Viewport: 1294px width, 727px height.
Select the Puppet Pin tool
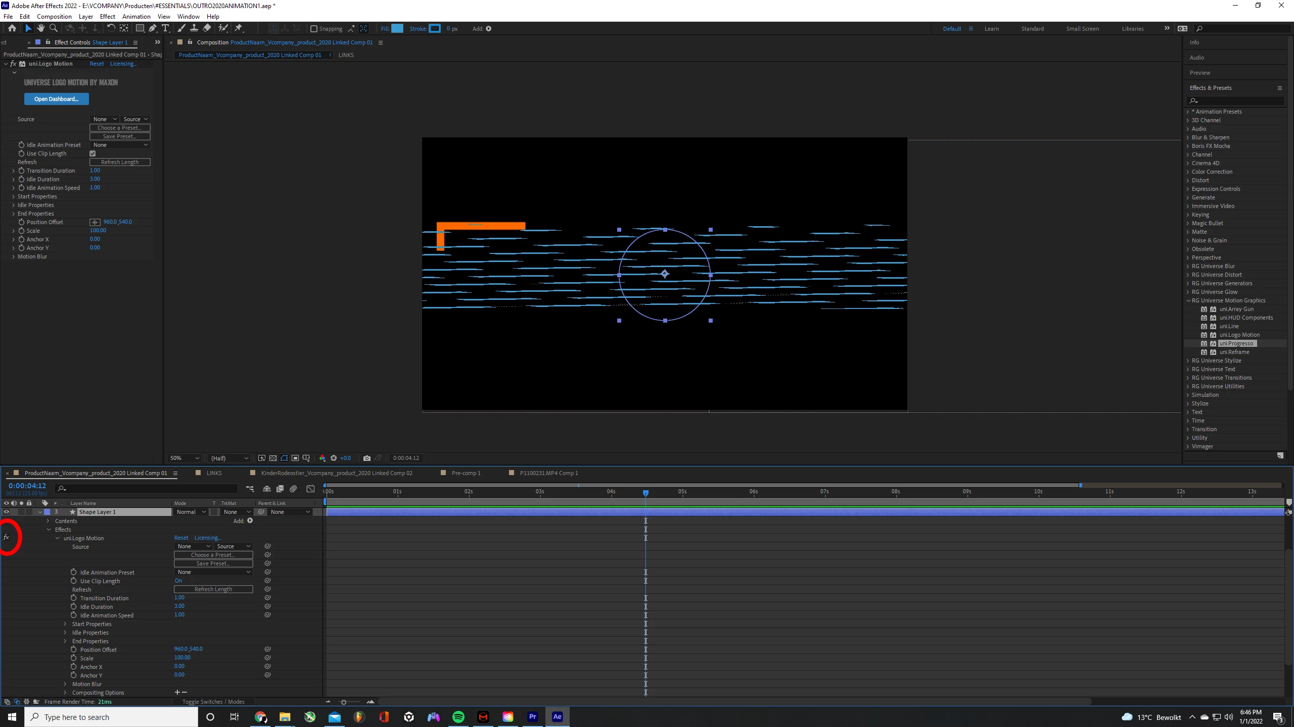pyautogui.click(x=239, y=28)
